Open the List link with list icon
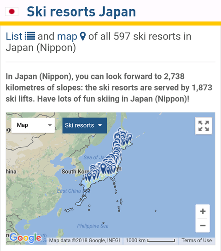This screenshot has width=221, height=251. tap(20, 36)
